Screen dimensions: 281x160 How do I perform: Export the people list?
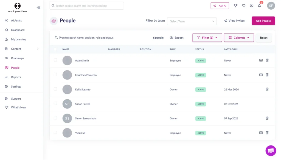pos(176,38)
